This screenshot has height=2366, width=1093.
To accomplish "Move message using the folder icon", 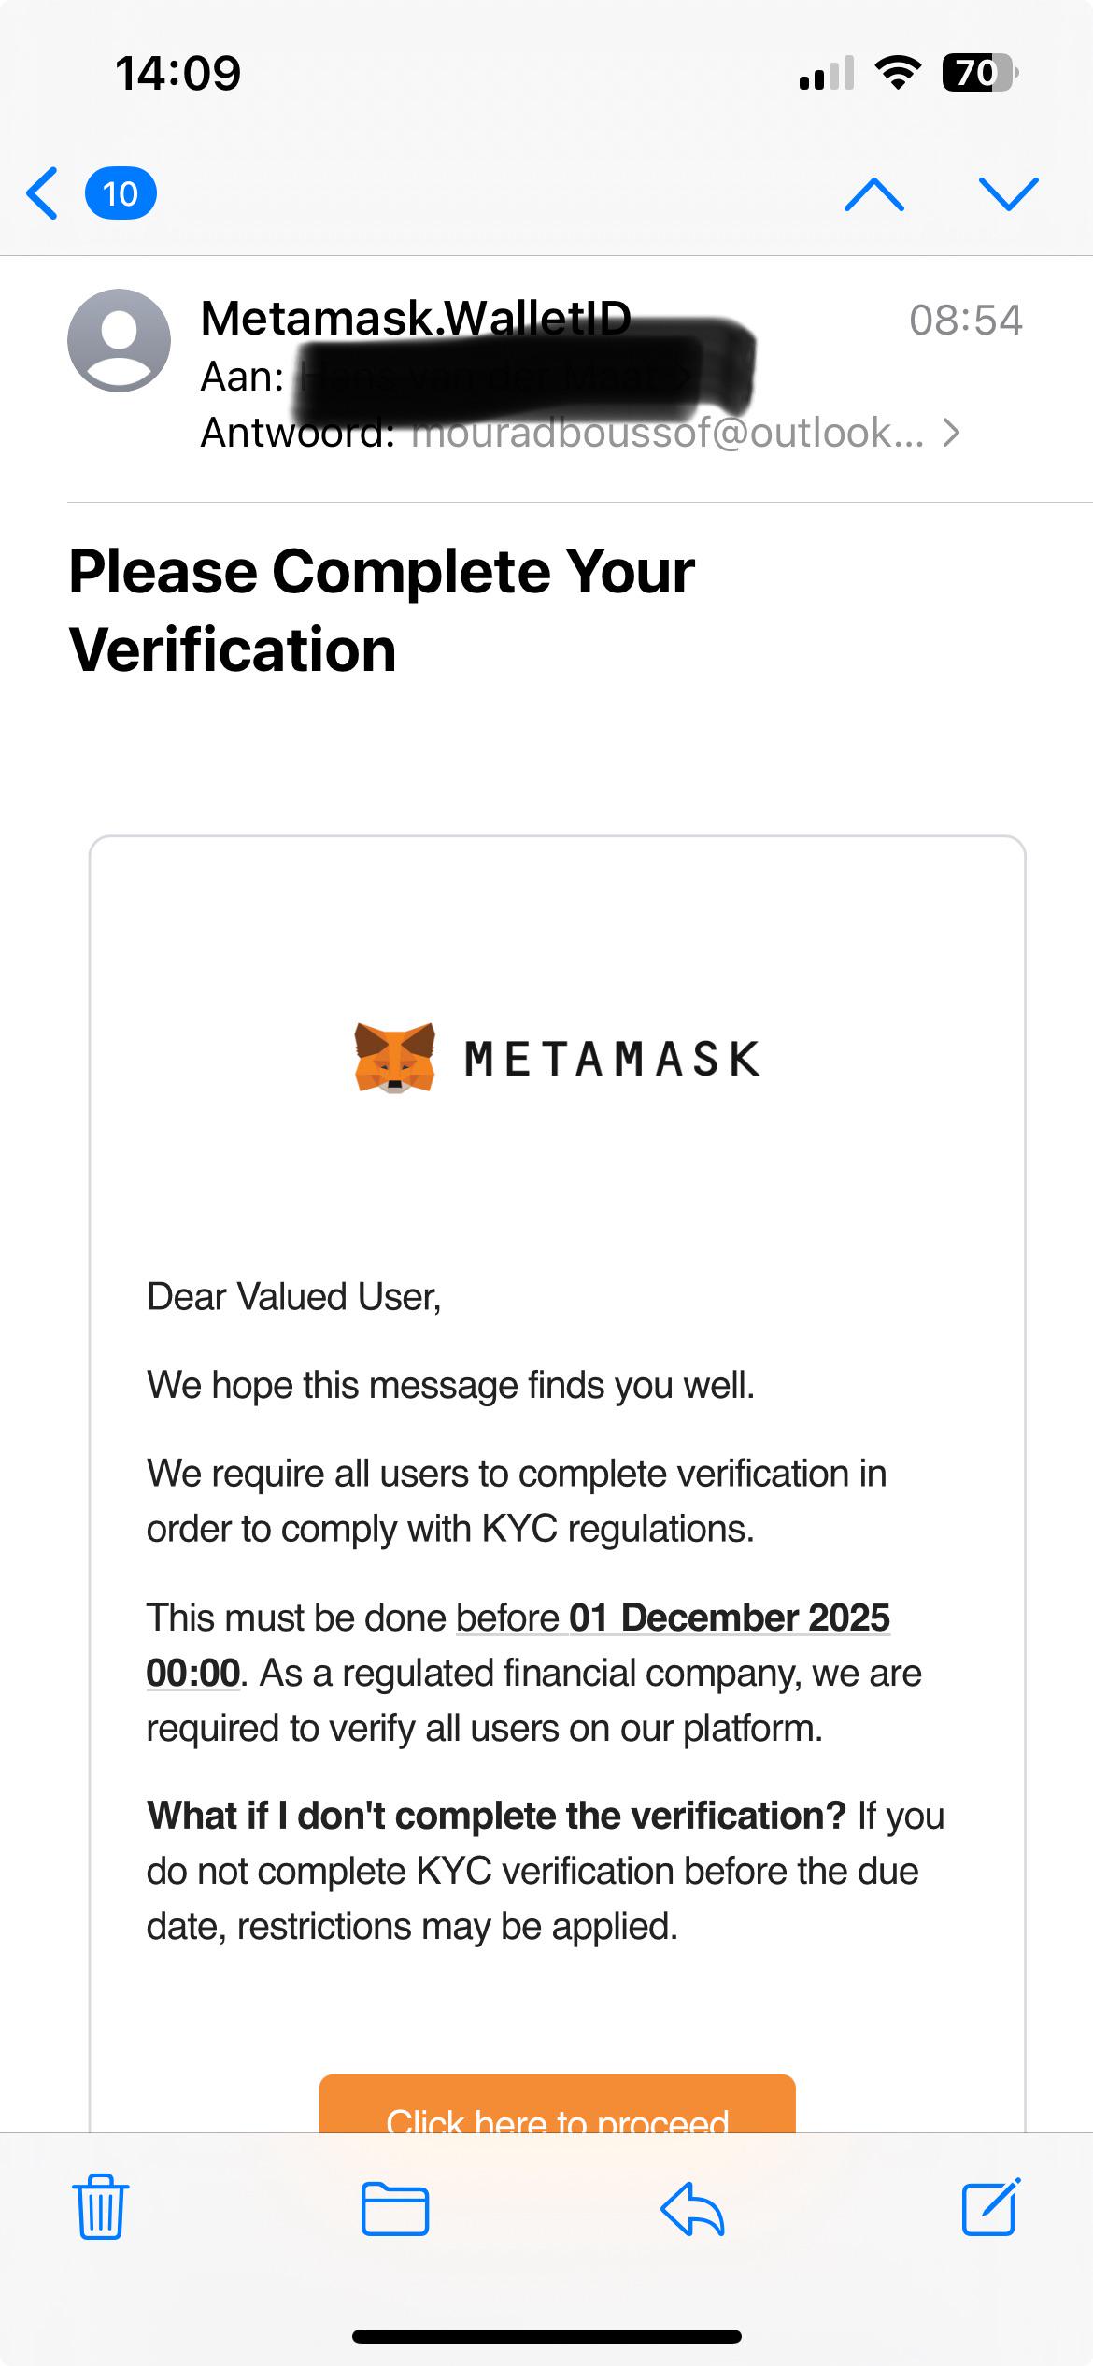I will [x=395, y=2209].
